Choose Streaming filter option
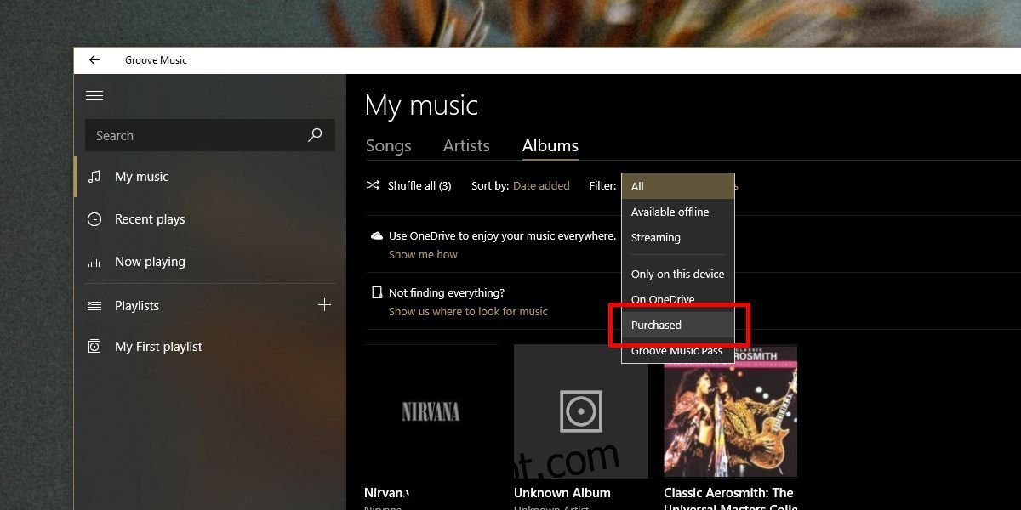 click(678, 237)
